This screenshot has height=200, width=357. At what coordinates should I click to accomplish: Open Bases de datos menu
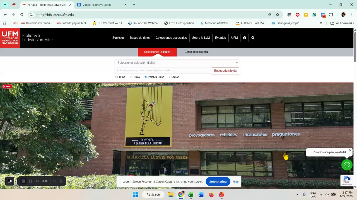click(x=140, y=38)
